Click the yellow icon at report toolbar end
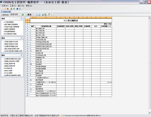 pos(51,14)
